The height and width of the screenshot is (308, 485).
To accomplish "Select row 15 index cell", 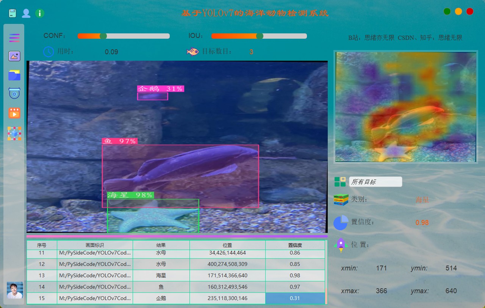I will point(42,298).
